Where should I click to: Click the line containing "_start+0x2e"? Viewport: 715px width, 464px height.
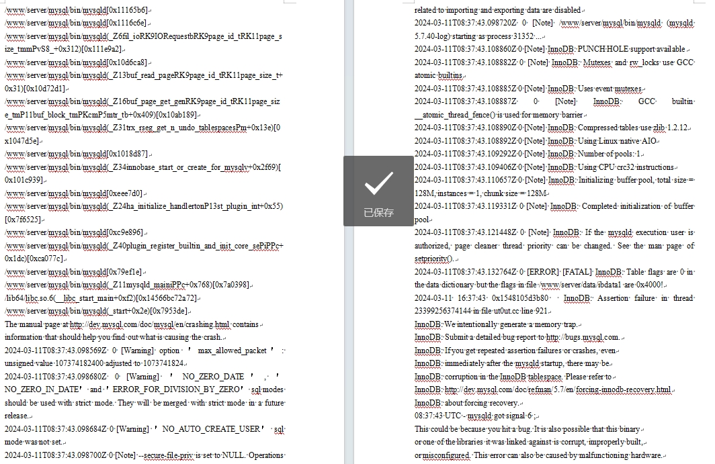tap(96, 311)
